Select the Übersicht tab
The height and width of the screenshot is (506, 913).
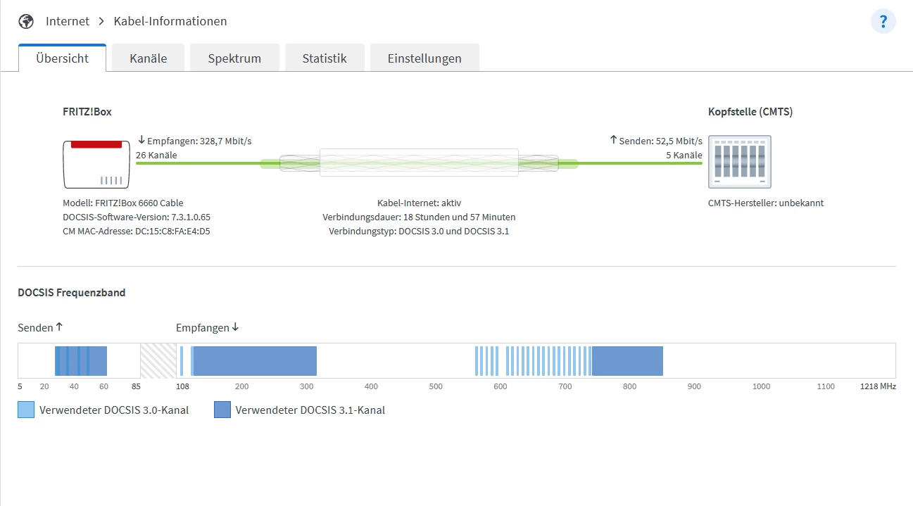pos(62,58)
